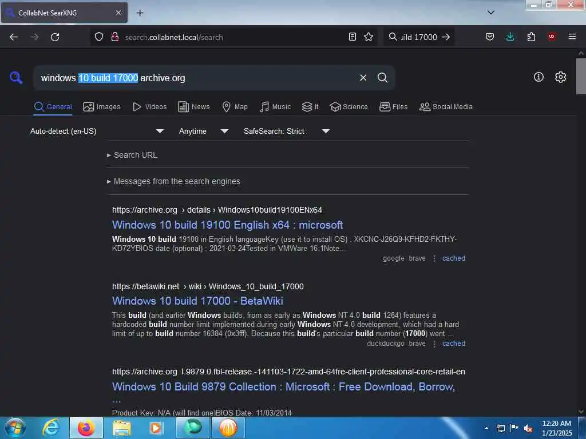Click the page vertical scrollbar thumb
Image resolution: width=586 pixels, height=439 pixels.
[x=581, y=76]
